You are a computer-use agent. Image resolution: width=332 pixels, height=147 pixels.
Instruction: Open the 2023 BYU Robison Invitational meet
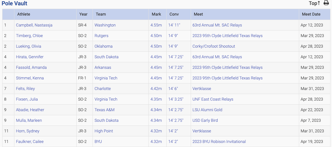219,141
